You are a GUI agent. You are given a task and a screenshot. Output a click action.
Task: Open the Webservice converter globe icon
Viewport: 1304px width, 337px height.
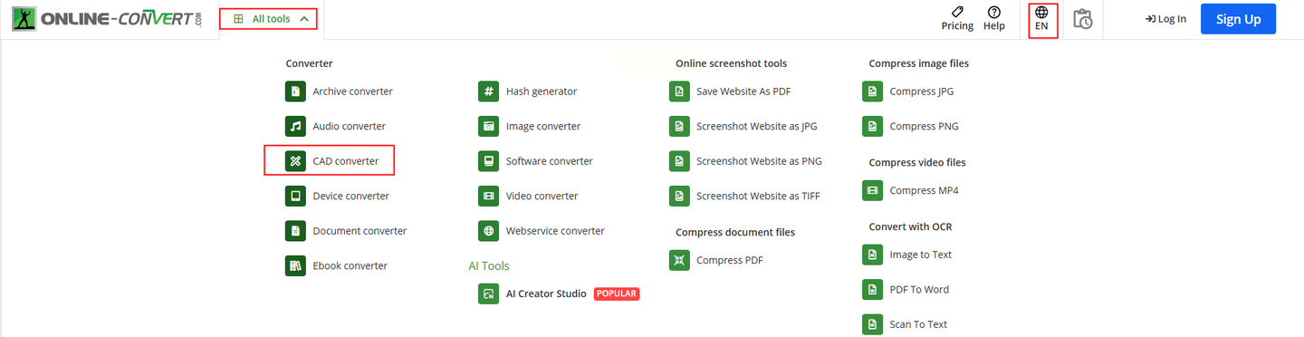(489, 231)
